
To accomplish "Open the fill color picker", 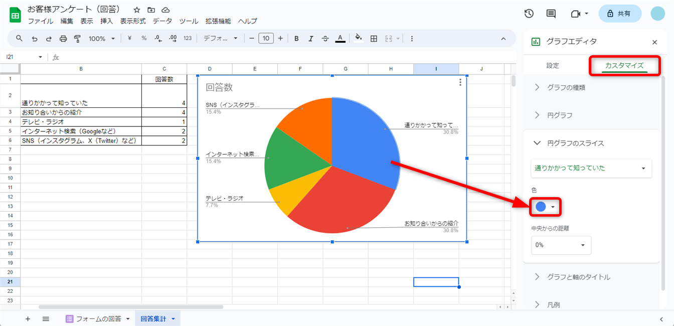I will click(358, 38).
